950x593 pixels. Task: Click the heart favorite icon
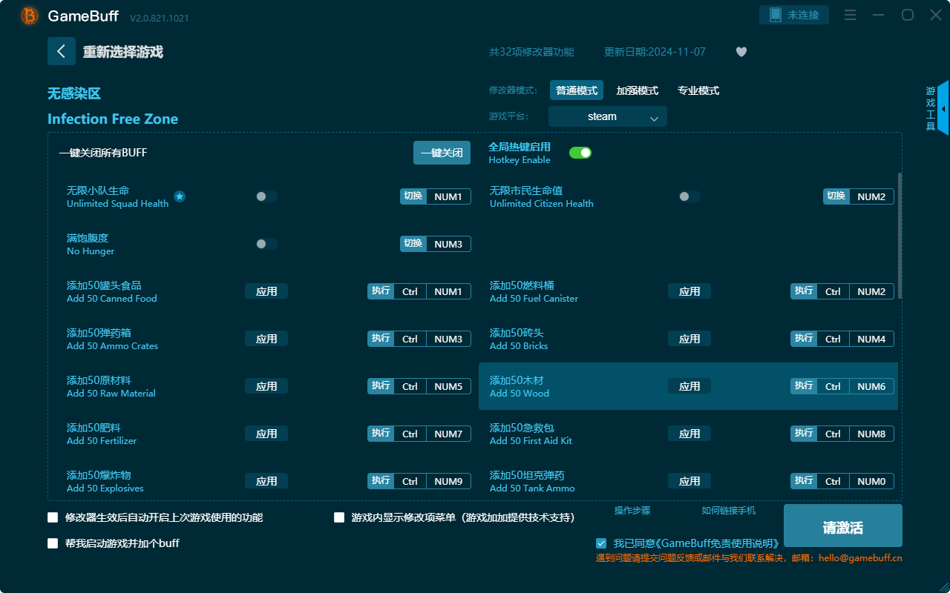pos(741,52)
